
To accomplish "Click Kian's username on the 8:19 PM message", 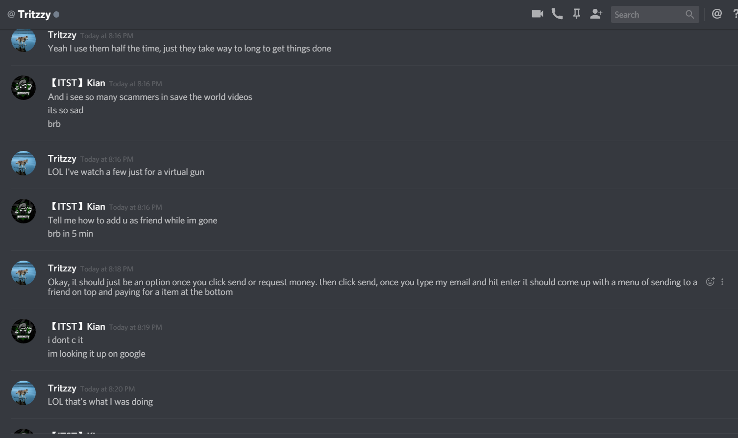I will (77, 326).
